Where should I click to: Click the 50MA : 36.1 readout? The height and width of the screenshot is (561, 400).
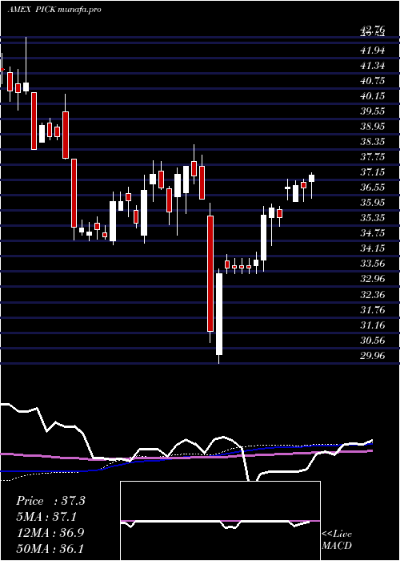click(50, 548)
